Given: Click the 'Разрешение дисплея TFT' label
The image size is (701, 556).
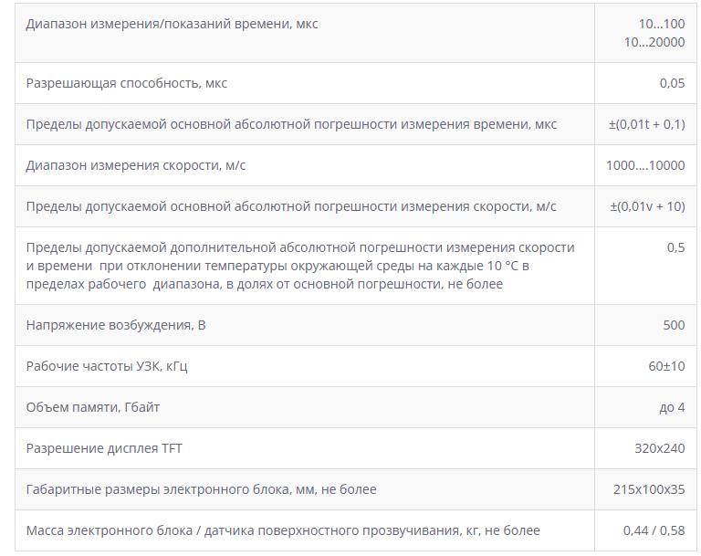Looking at the screenshot, I should pyautogui.click(x=104, y=448).
